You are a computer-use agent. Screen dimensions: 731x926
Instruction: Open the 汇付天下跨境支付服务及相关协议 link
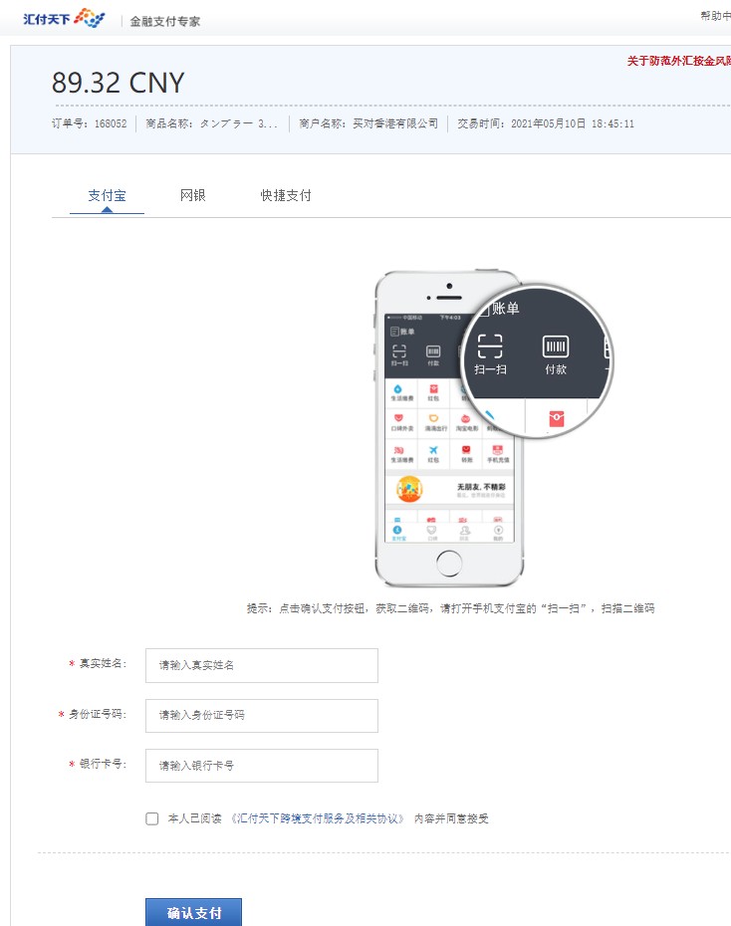point(317,818)
